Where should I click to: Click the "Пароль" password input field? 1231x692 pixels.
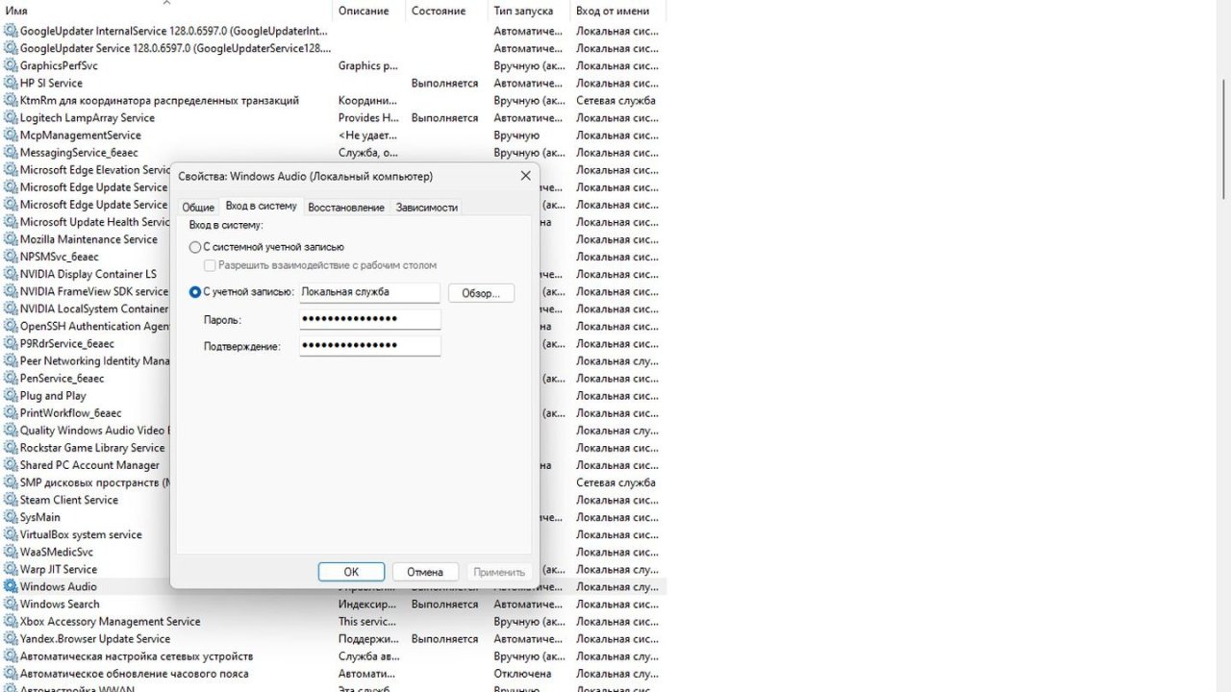[369, 319]
